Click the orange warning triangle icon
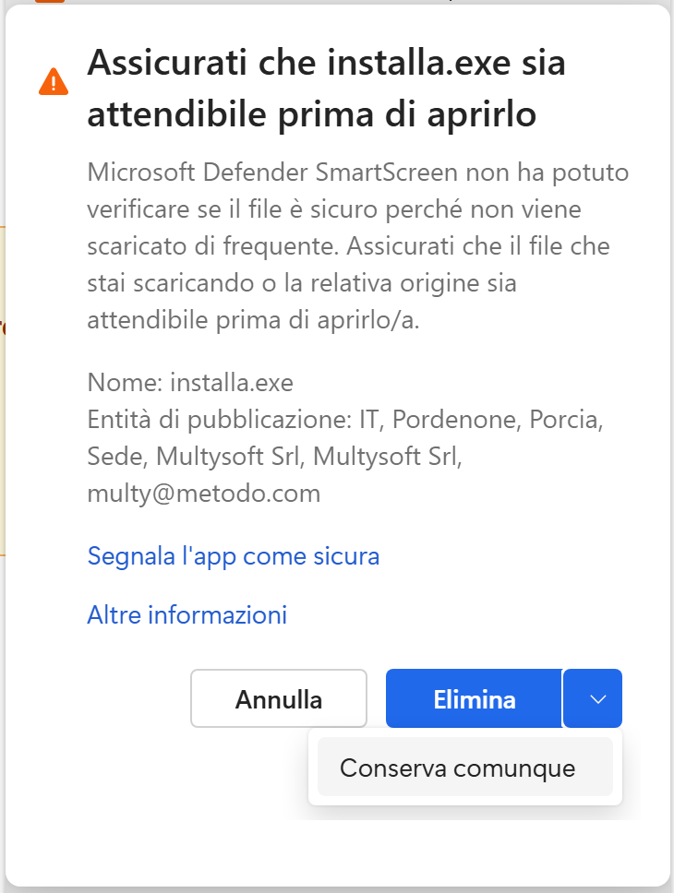This screenshot has width=674, height=893. 54,82
